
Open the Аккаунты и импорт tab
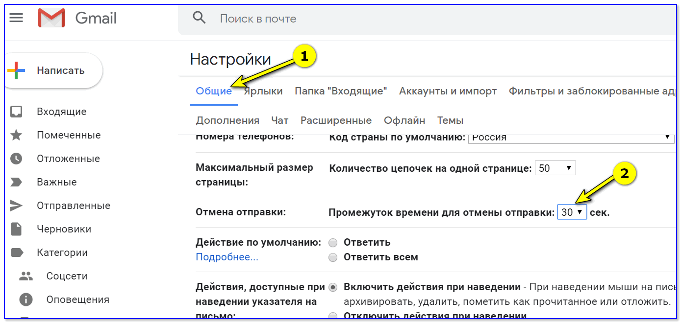448,91
